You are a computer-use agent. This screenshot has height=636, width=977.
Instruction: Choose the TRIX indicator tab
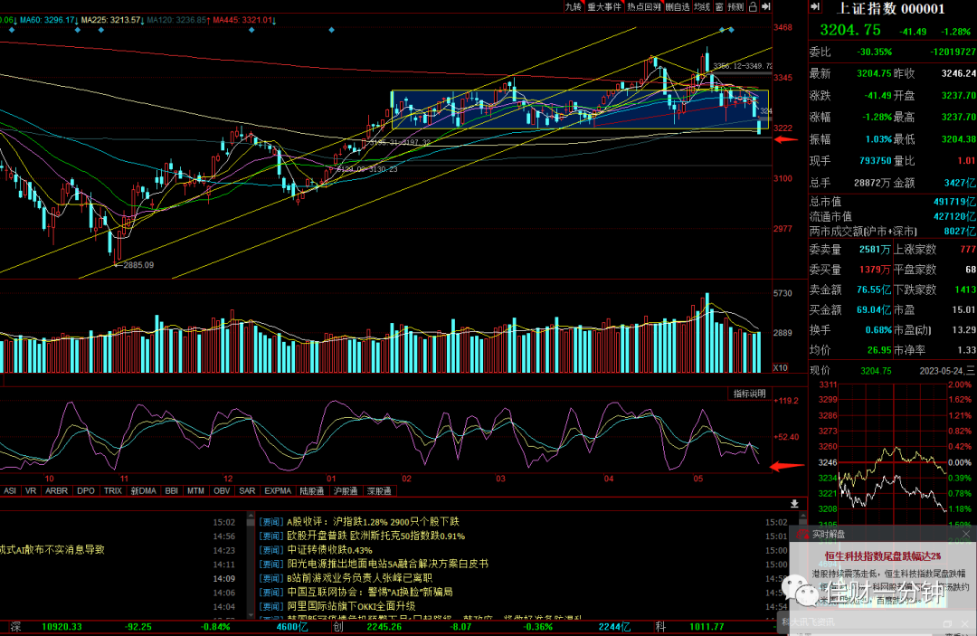point(113,491)
